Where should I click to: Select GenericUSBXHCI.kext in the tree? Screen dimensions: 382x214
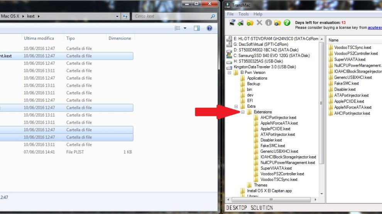(x=279, y=151)
